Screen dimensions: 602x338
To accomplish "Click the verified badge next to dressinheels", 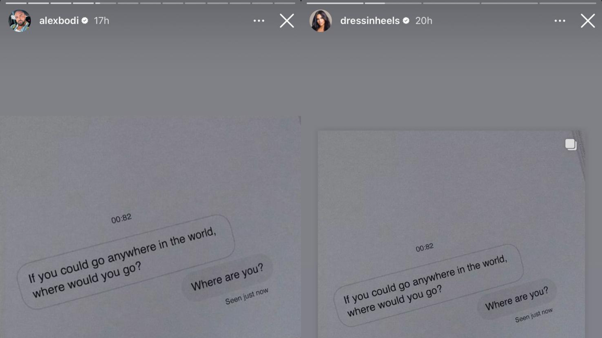I will click(406, 21).
